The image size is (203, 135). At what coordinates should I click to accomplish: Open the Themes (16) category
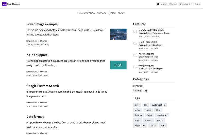(140, 91)
